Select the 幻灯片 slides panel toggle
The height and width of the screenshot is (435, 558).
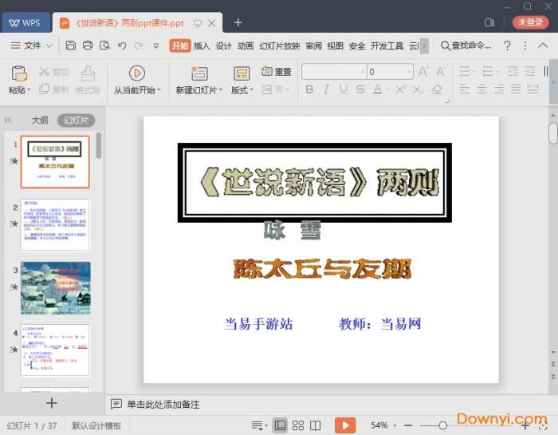pos(77,121)
